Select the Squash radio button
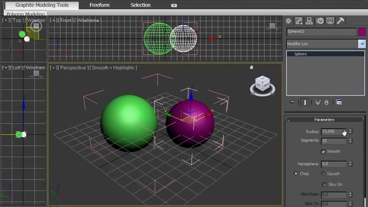Screen dimensions: 368x207 (323, 174)
